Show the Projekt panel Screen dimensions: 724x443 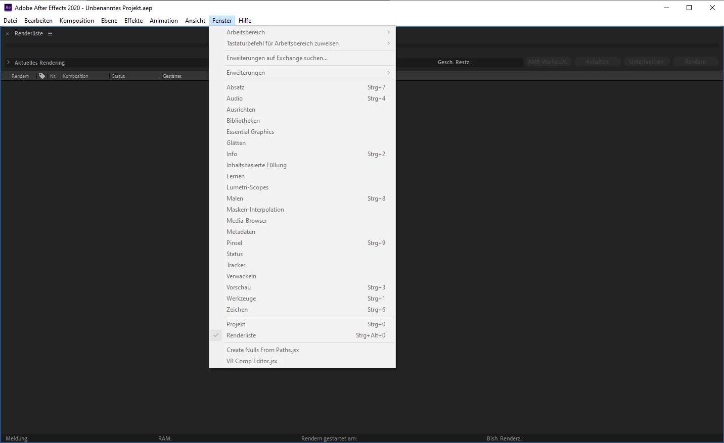click(x=302, y=324)
